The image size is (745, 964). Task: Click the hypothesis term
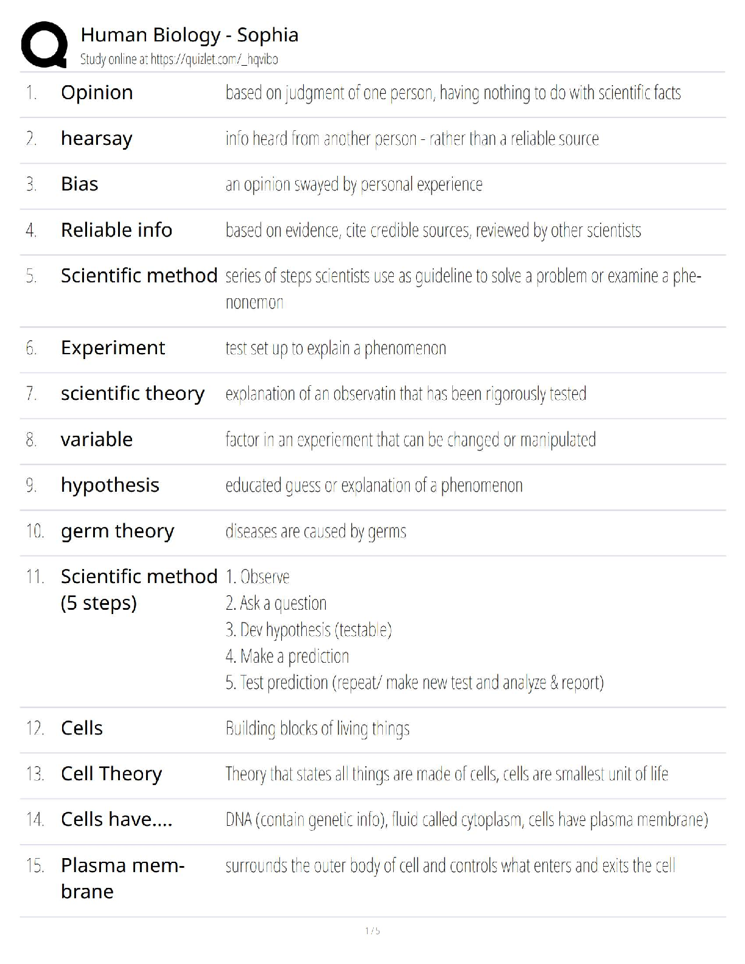pos(110,485)
